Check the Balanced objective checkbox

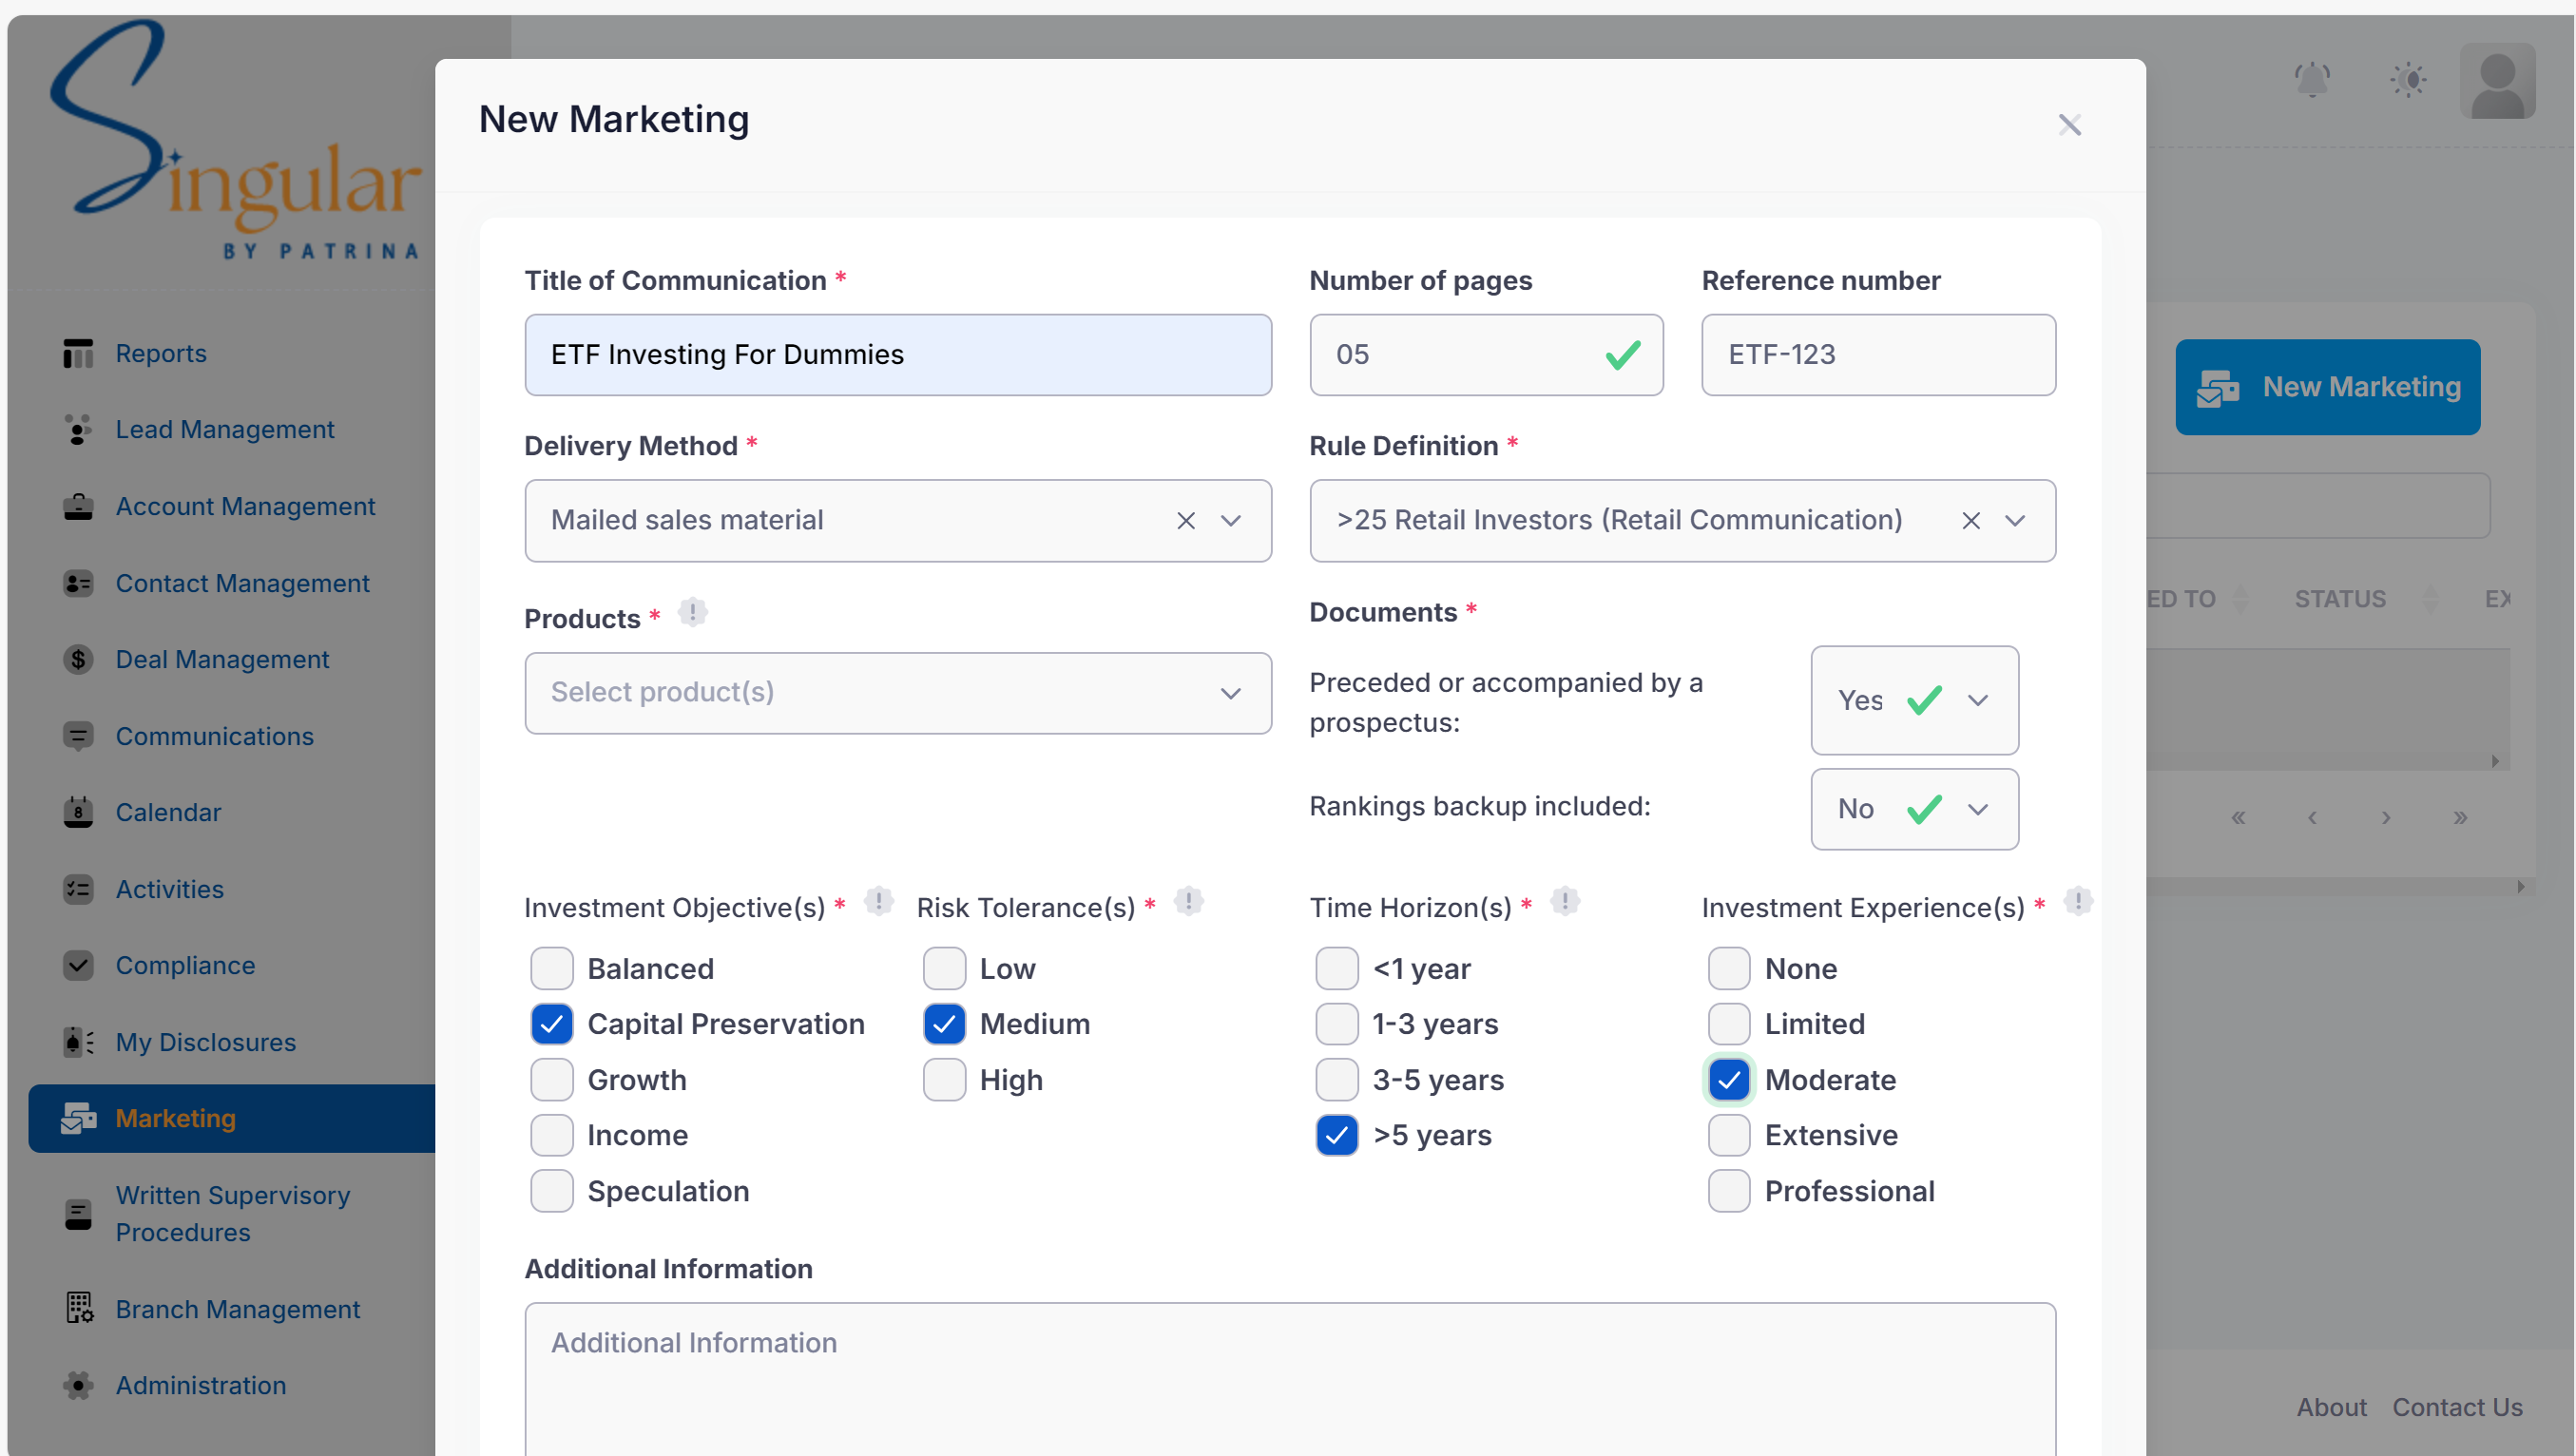click(551, 968)
